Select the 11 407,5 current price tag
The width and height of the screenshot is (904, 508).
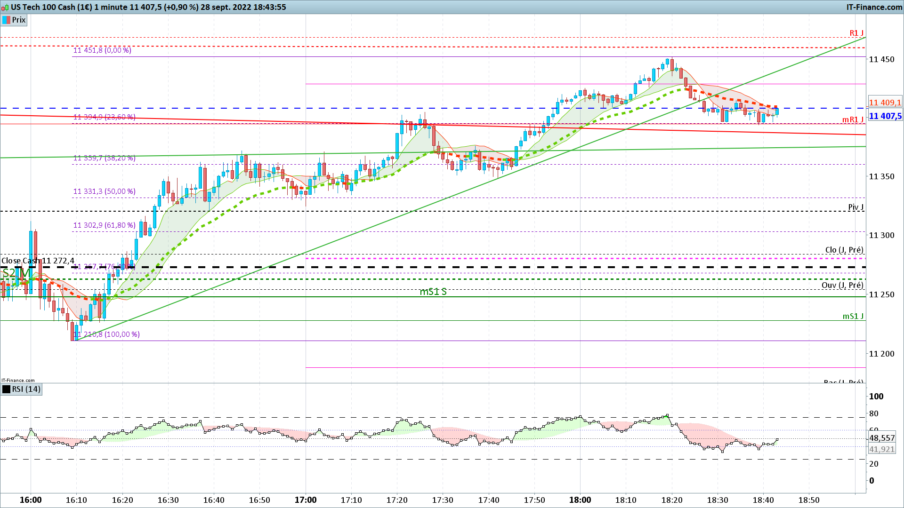(x=885, y=116)
